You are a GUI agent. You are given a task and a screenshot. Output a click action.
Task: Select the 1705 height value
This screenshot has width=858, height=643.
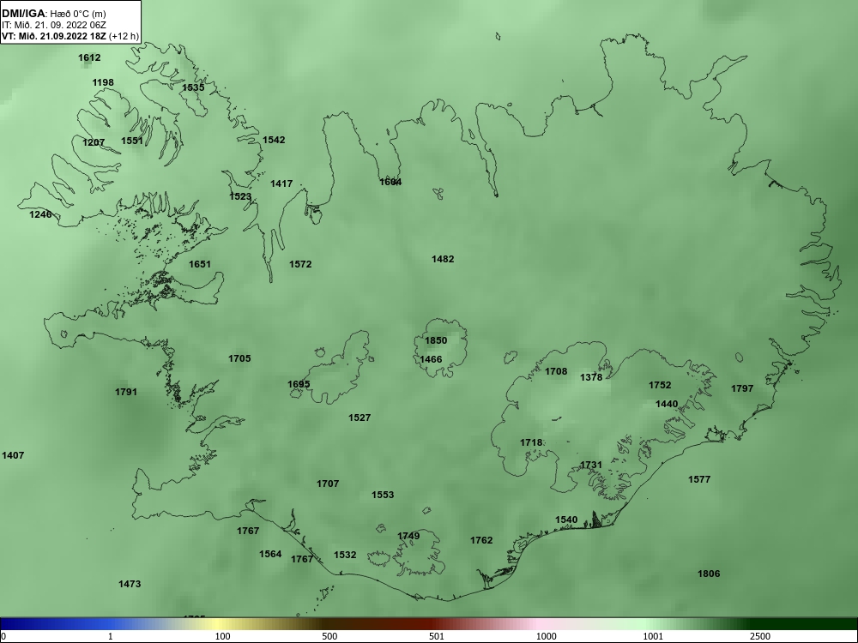coord(239,358)
